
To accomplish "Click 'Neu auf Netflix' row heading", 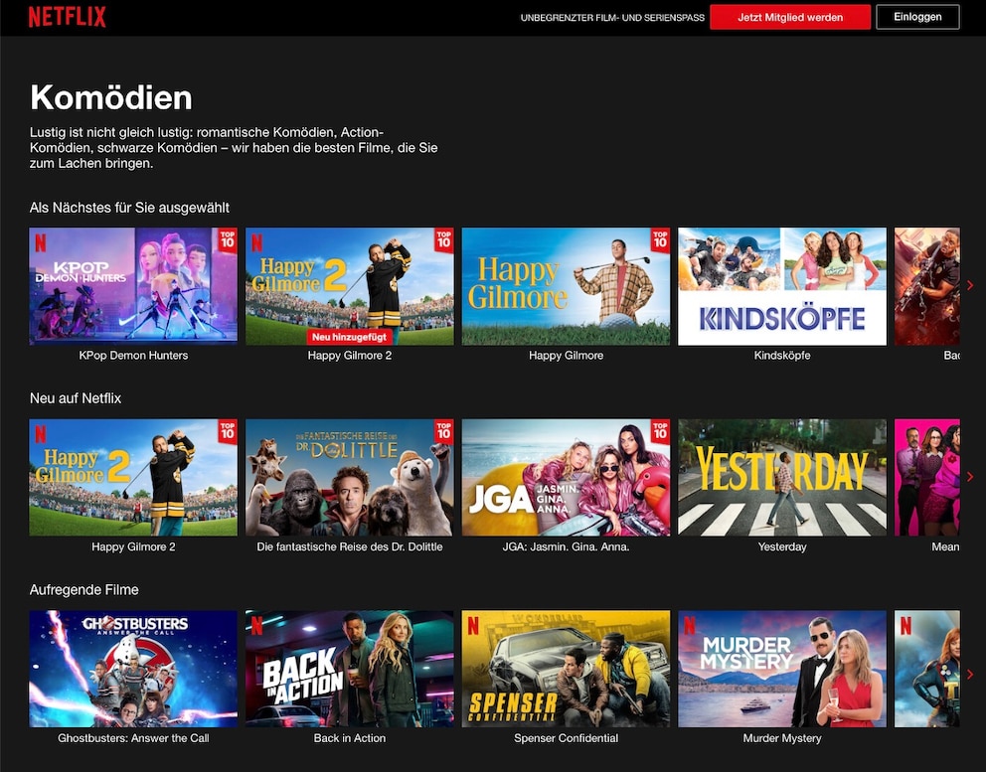I will pyautogui.click(x=76, y=398).
